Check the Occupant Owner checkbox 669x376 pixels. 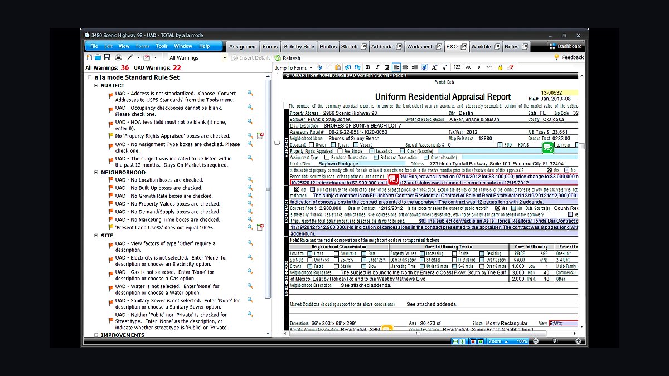pyautogui.click(x=311, y=145)
